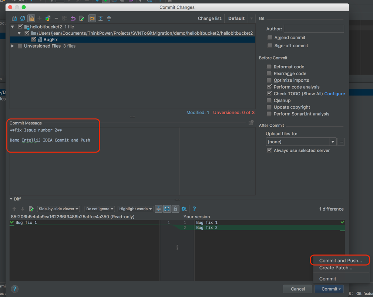Image resolution: width=373 pixels, height=297 pixels.
Task: Open the Side-by-side viewer dropdown
Action: point(58,209)
